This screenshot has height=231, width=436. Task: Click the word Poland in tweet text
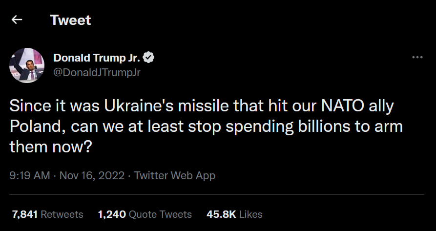37,126
